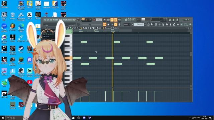Toggle the Pat/Song mode switch
This screenshot has width=214, height=120.
[83, 20]
